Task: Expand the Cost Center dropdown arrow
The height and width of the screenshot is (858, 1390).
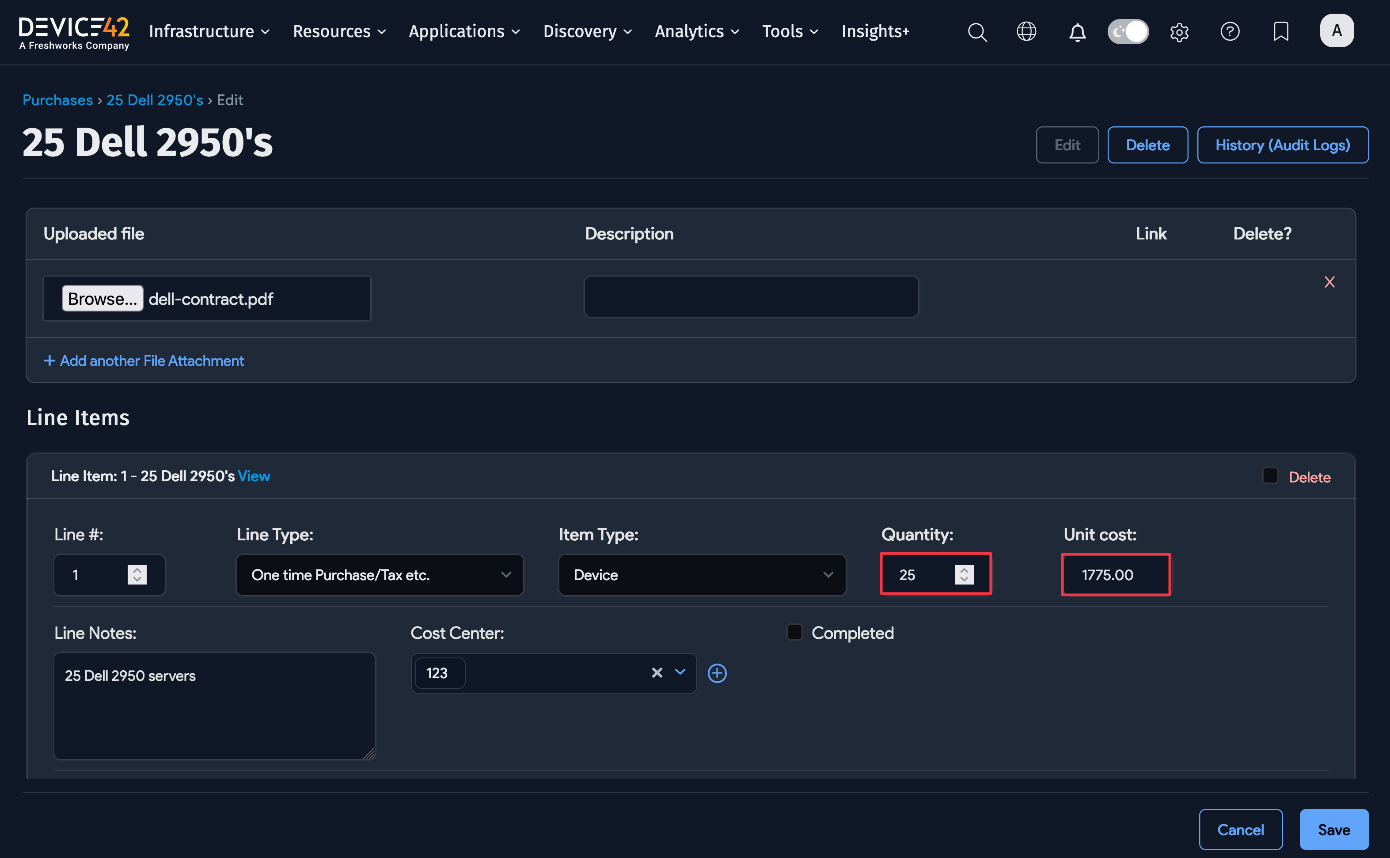Action: 680,672
